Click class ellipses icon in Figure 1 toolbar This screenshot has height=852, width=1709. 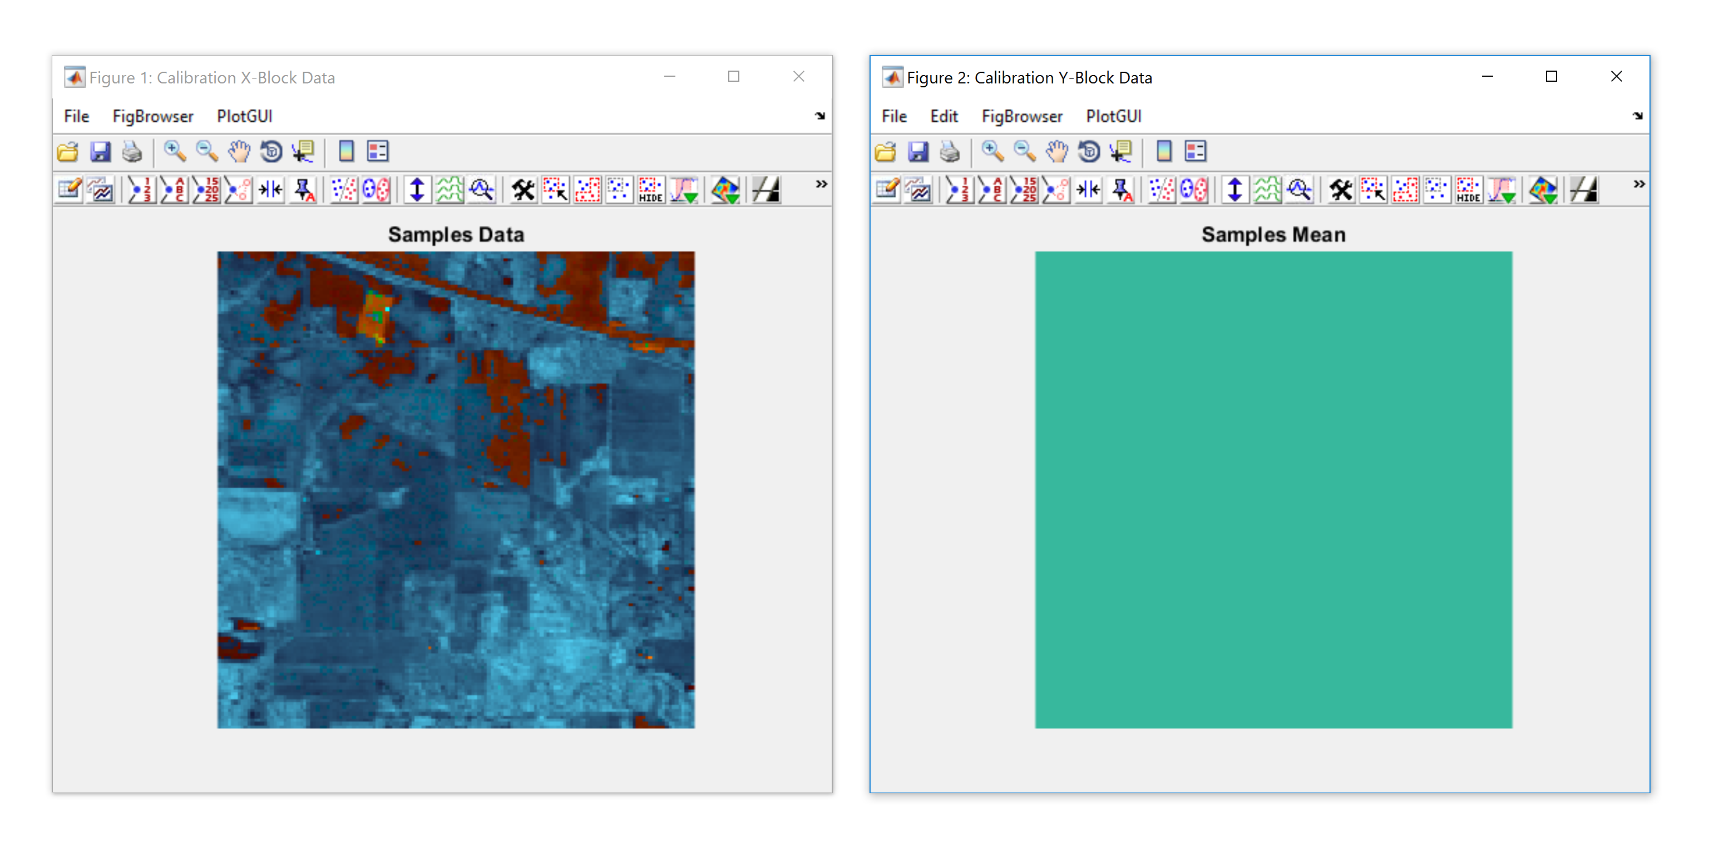(376, 190)
